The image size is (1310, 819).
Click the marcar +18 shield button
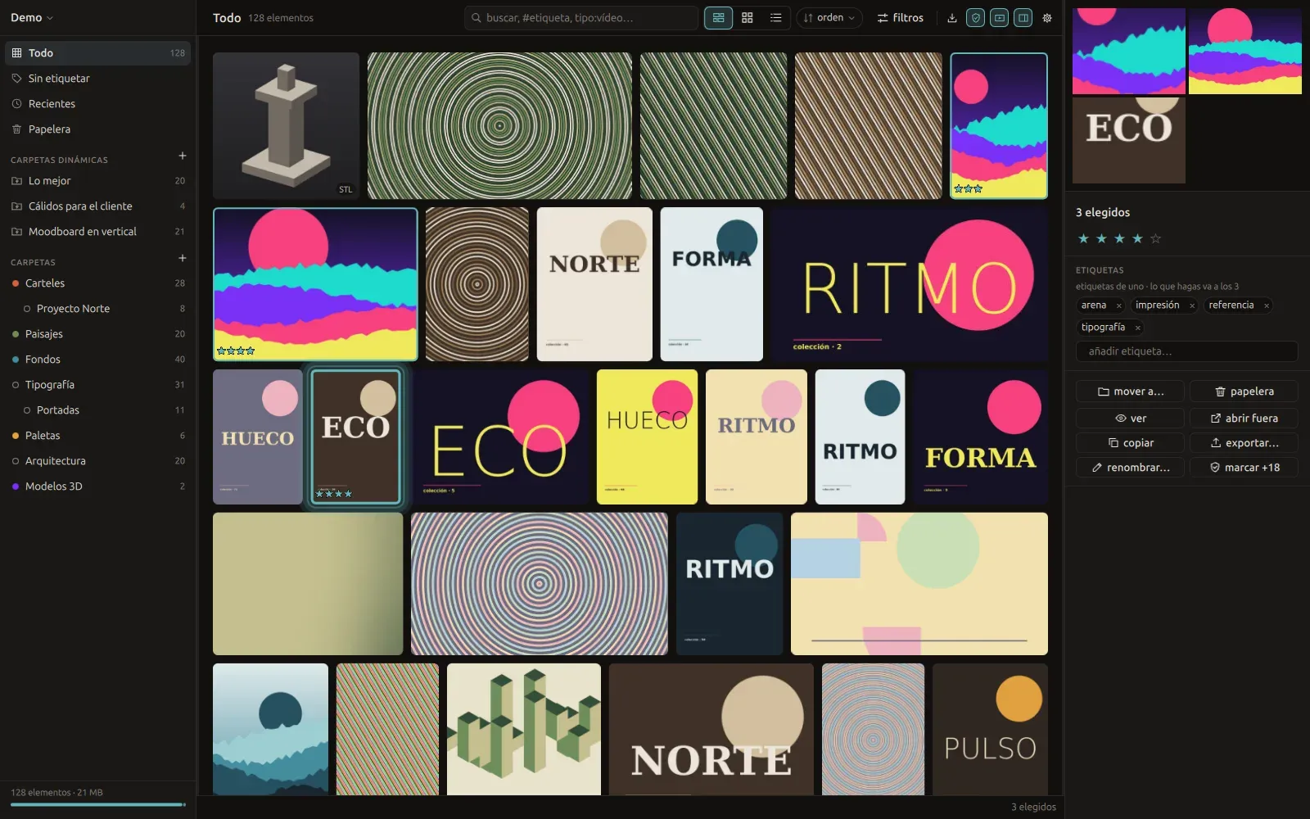(1244, 467)
